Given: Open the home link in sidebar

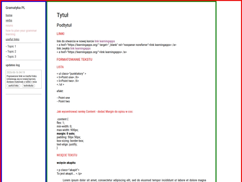Looking at the screenshot, I should [x=9, y=15].
